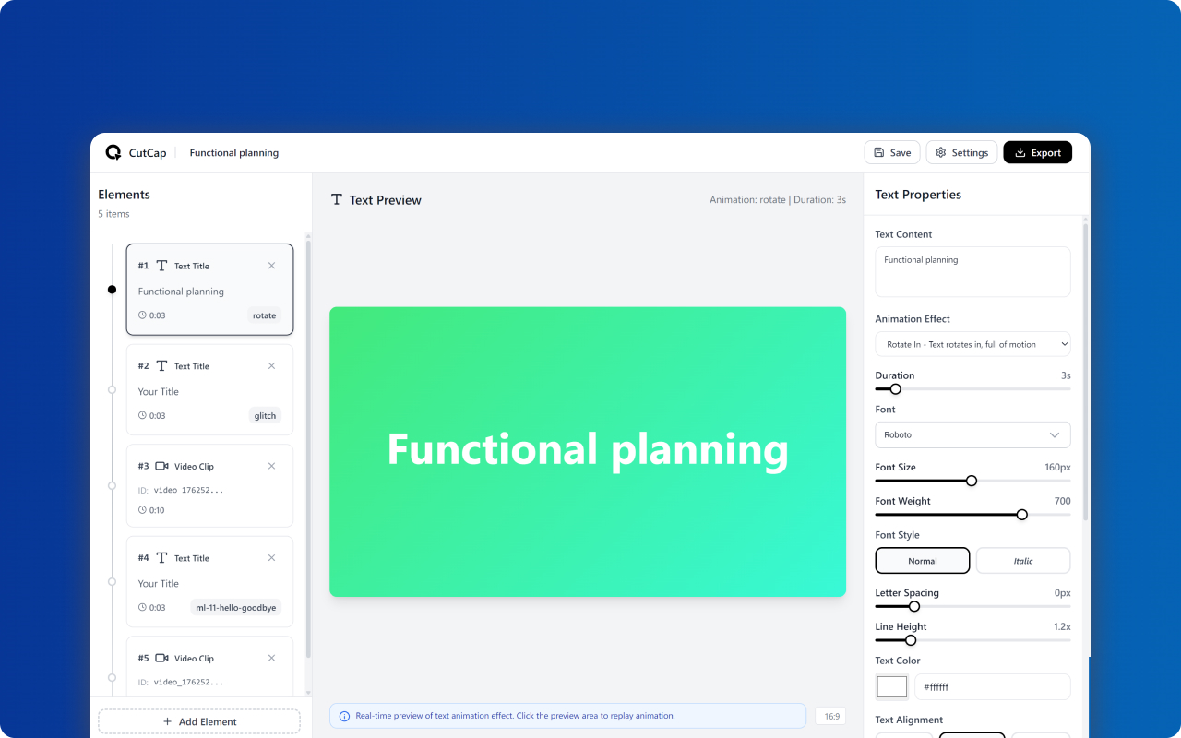This screenshot has height=738, width=1181.
Task: Select element #2 with the glitch animation
Action: (209, 389)
